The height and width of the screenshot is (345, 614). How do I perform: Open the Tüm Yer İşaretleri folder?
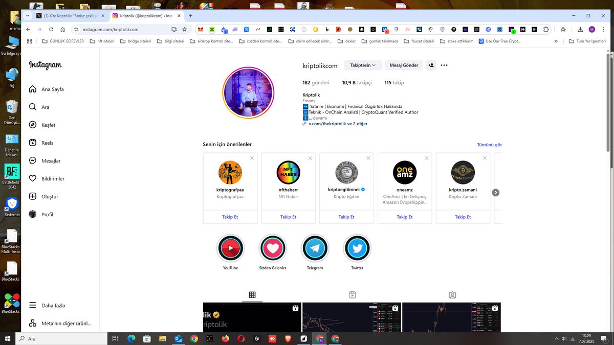(587, 41)
